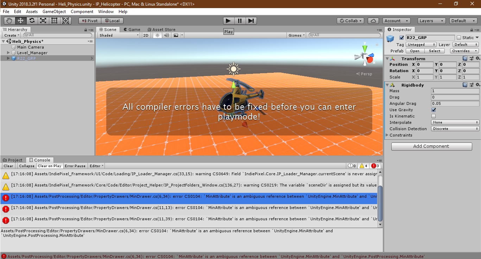Screen dimensions: 481x259
Task: Click the Add Component button
Action: (431, 146)
